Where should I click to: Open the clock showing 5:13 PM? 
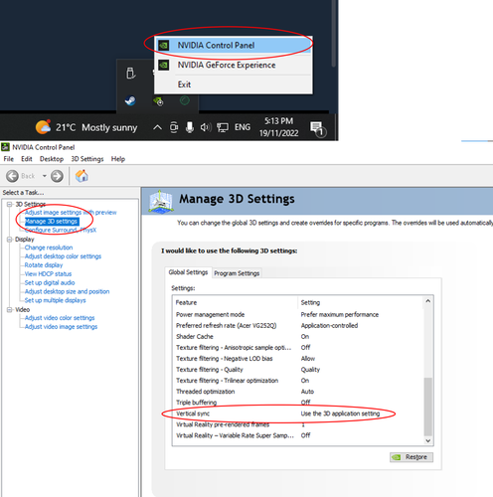coord(278,127)
